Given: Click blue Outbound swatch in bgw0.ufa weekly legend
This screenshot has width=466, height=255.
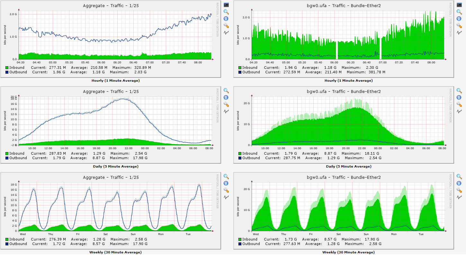Looking at the screenshot, I should pyautogui.click(x=240, y=244).
